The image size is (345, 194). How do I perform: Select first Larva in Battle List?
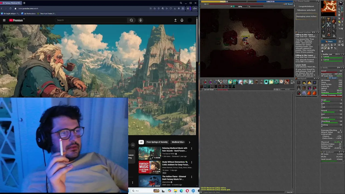click(332, 57)
